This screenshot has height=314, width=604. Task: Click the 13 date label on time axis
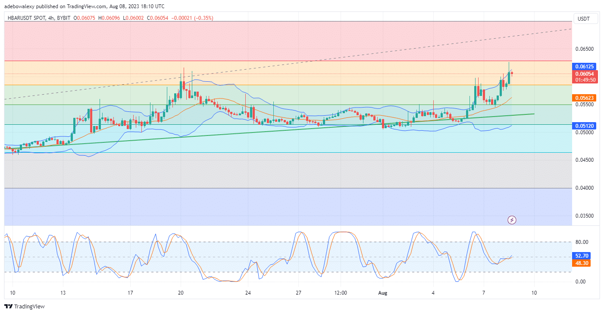(x=63, y=293)
